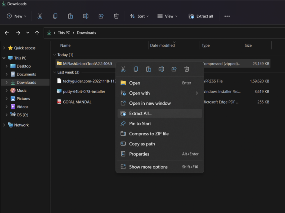Expand the Quick access tree node
The width and height of the screenshot is (285, 213).
point(4,48)
